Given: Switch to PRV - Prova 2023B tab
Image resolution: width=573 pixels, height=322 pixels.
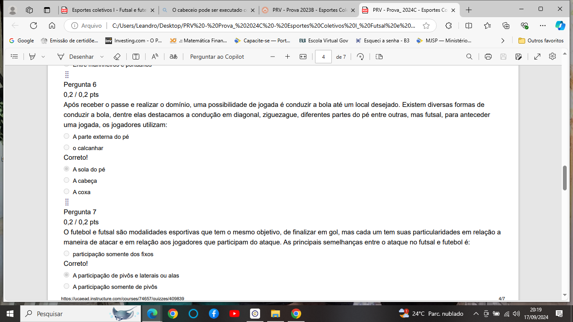Looking at the screenshot, I should [308, 10].
